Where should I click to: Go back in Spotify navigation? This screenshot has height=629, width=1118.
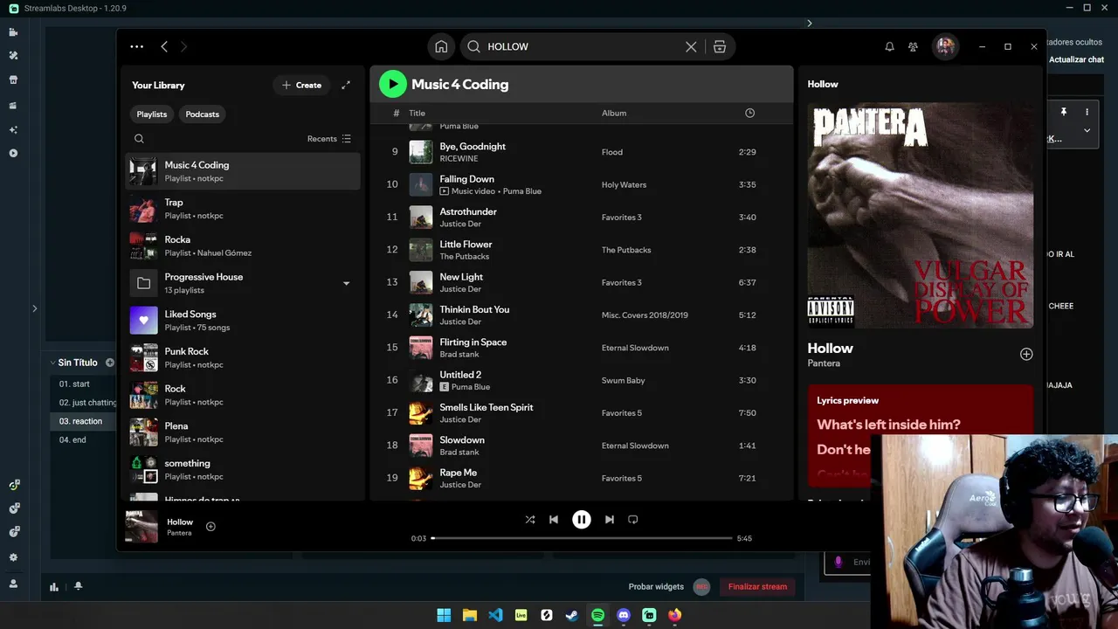click(x=164, y=46)
